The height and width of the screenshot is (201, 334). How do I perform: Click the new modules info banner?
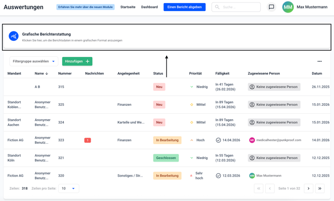tap(85, 7)
